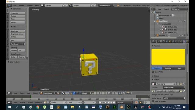This screenshot has height=110, width=195.
Task: Click the 02 - Default.001 material icon
Action: (x=163, y=33)
